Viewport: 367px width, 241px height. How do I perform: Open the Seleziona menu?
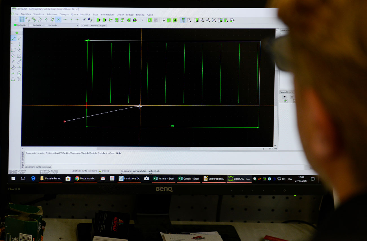[x=52, y=14]
